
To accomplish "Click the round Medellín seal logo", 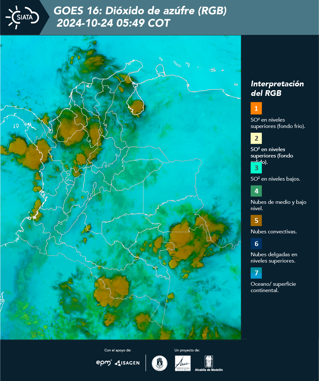I will pyautogui.click(x=160, y=363).
